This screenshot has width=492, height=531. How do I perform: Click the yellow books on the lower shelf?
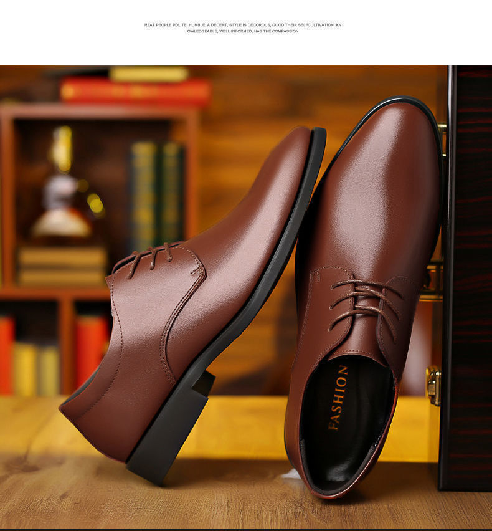tap(36, 368)
